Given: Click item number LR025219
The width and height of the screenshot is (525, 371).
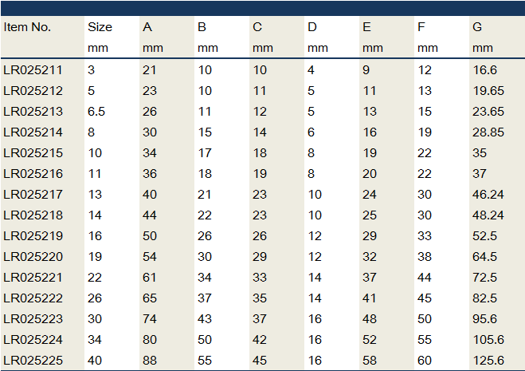Looking at the screenshot, I should tap(33, 236).
